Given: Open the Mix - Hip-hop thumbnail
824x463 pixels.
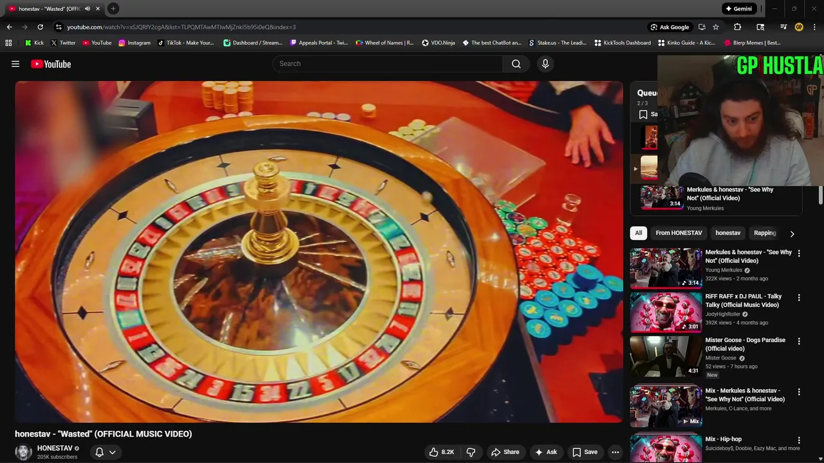Looking at the screenshot, I should [x=666, y=449].
